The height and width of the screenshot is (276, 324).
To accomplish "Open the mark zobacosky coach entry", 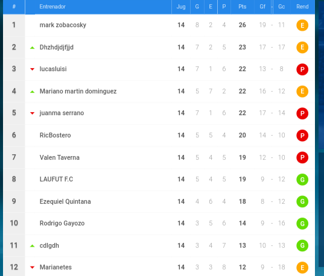I will click(x=63, y=25).
